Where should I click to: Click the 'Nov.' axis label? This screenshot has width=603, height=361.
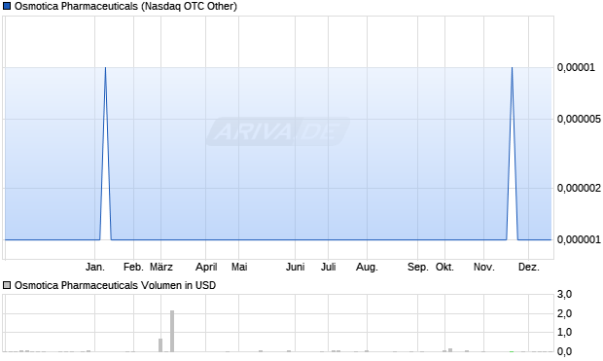coord(483,267)
